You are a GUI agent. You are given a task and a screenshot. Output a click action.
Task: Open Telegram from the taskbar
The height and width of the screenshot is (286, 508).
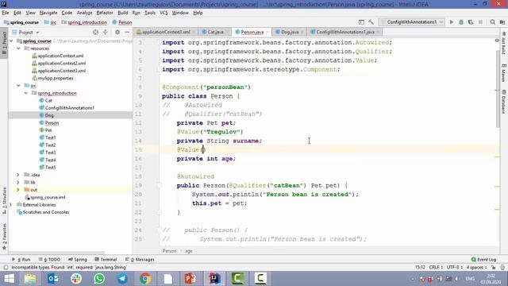(122, 279)
